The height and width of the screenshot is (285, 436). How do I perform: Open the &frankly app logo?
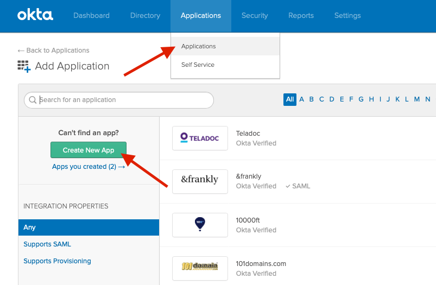(x=200, y=181)
